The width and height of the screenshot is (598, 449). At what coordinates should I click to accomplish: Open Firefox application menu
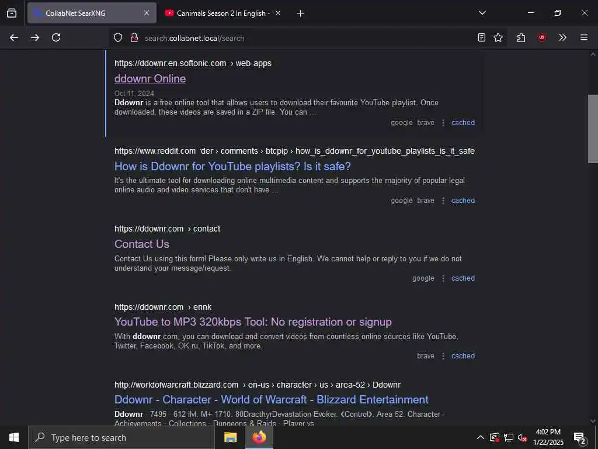click(x=584, y=37)
